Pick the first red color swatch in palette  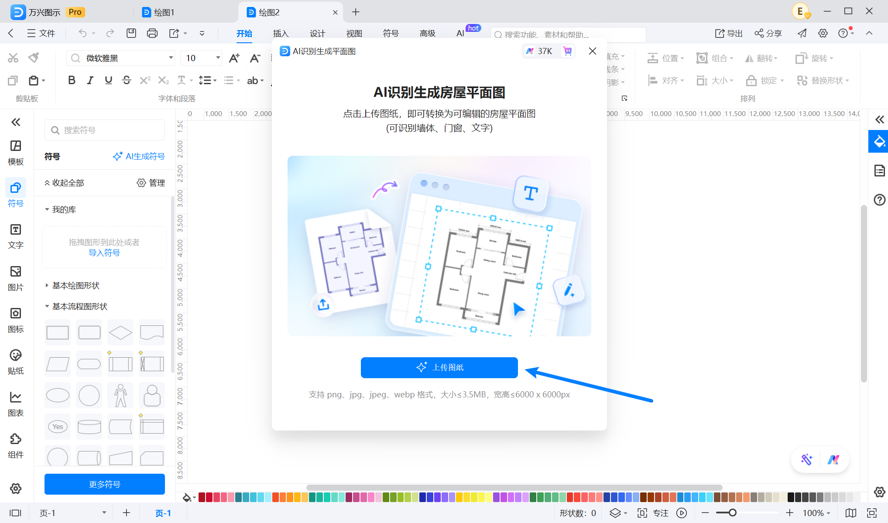(x=202, y=497)
